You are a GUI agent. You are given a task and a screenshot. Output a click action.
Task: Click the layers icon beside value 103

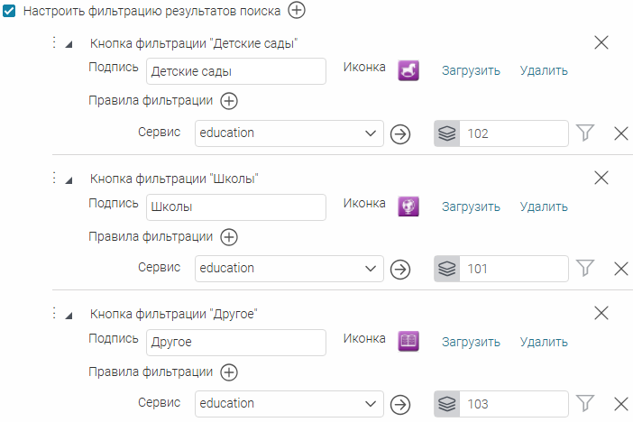tap(447, 404)
